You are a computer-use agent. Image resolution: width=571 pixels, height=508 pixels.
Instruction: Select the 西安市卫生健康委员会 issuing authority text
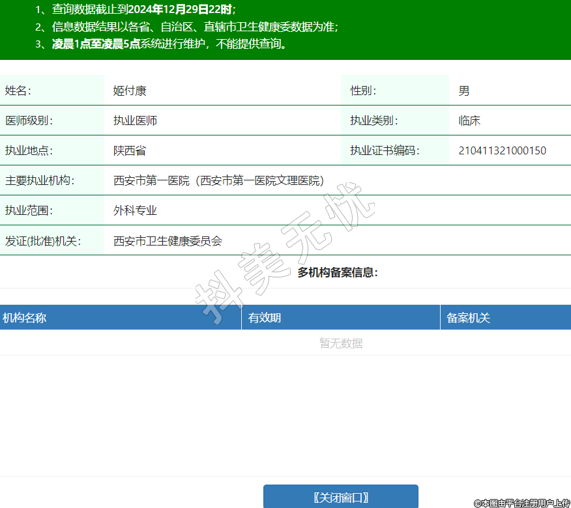pos(168,240)
